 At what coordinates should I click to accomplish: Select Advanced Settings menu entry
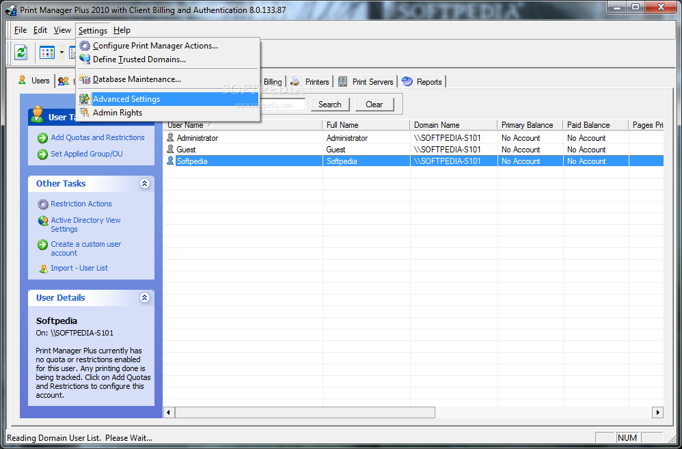pos(168,99)
